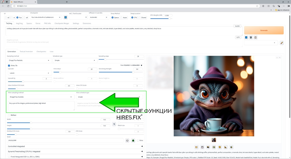Choose Queue swap method

pyautogui.click(x=115, y=17)
